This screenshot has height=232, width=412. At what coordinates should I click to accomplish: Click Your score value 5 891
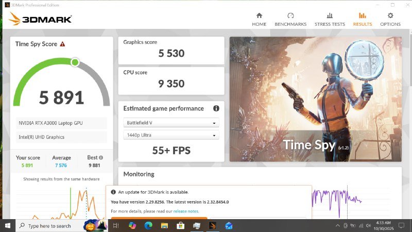tap(27, 165)
